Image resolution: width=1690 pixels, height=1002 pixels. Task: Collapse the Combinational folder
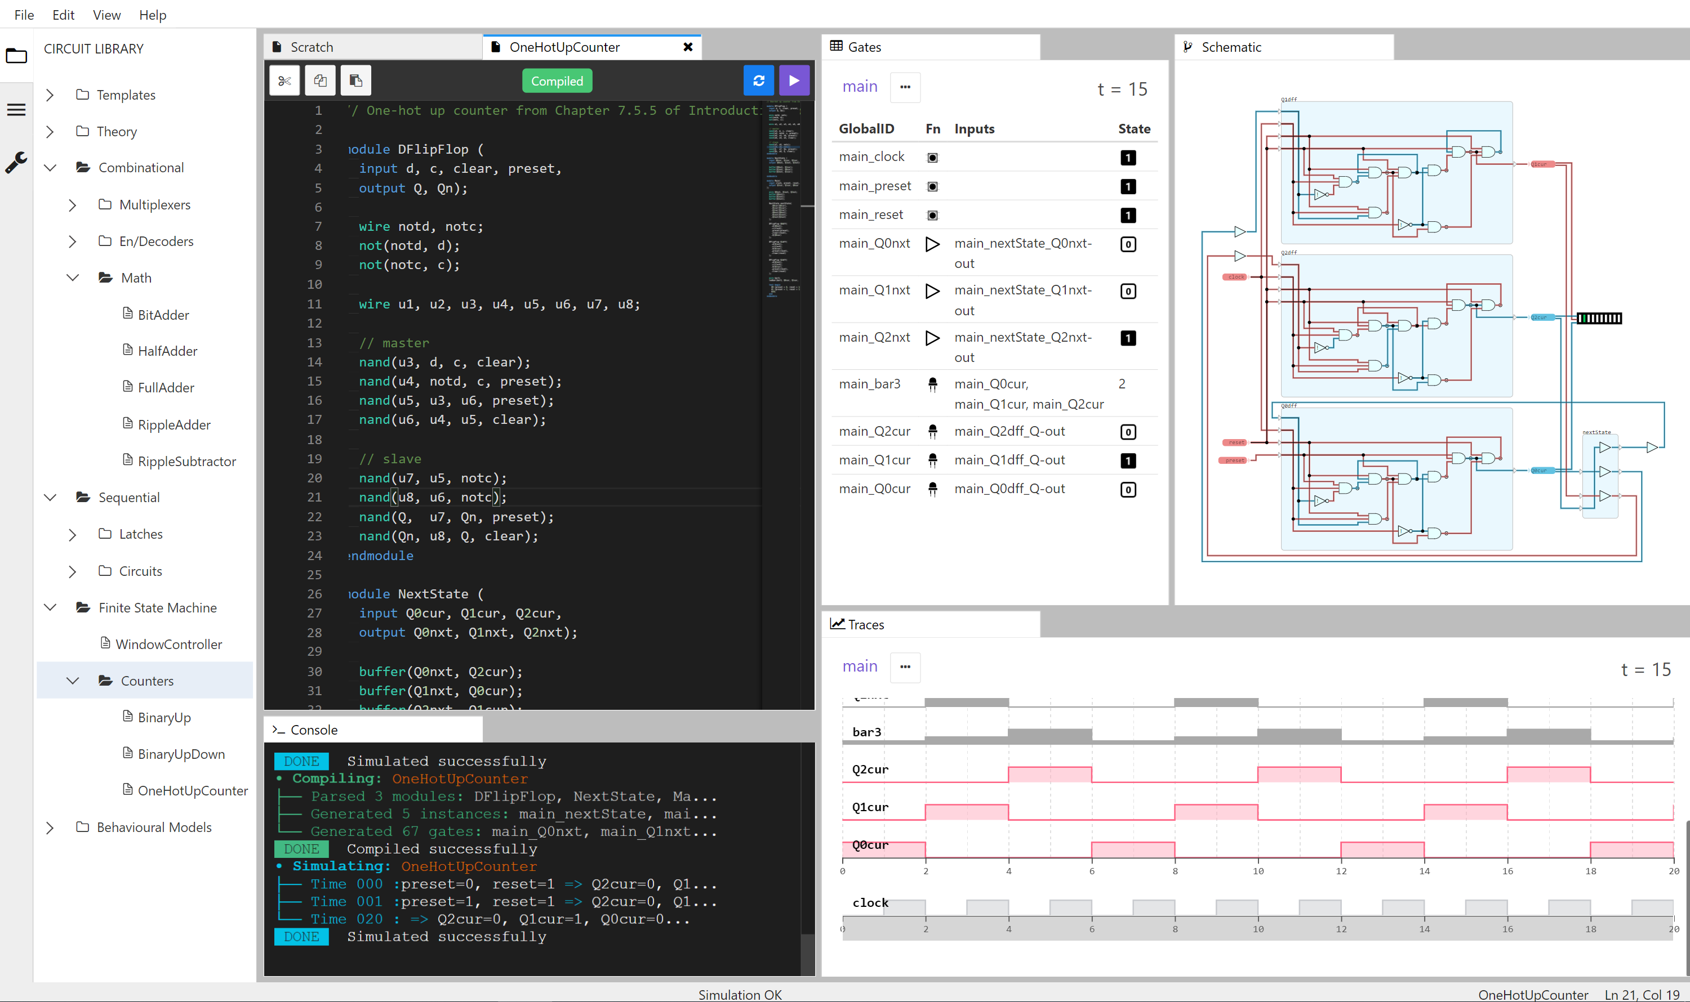[x=50, y=167]
